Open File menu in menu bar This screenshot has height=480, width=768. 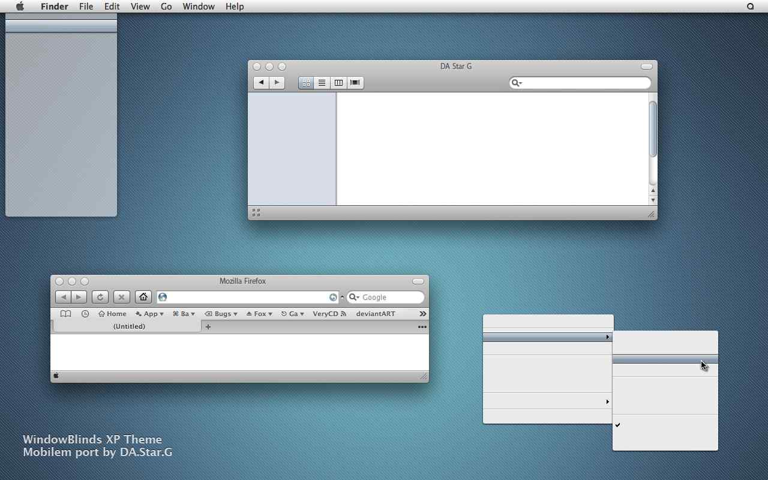point(86,7)
